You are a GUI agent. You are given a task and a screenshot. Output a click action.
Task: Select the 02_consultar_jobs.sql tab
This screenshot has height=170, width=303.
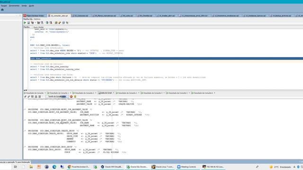tap(59, 16)
